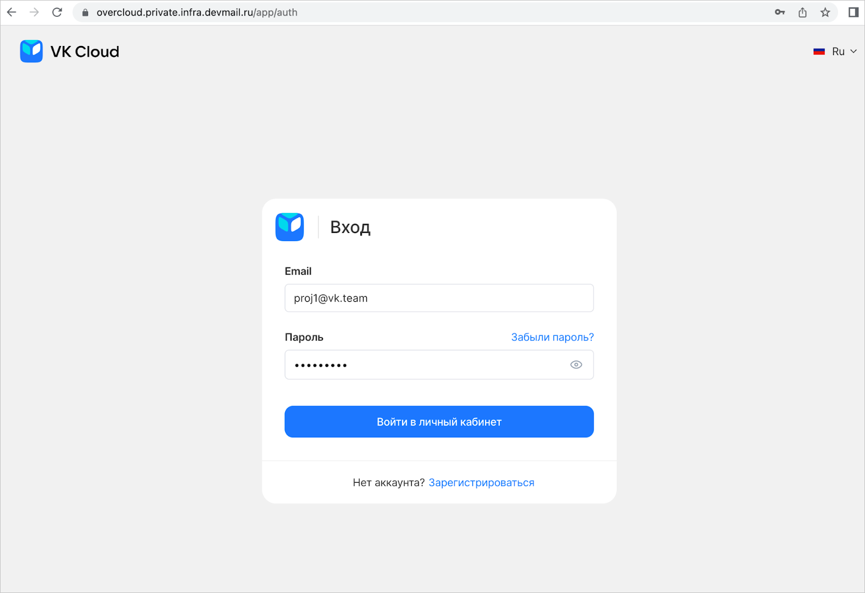Image resolution: width=865 pixels, height=593 pixels.
Task: Click the URL in the address bar
Action: (197, 12)
